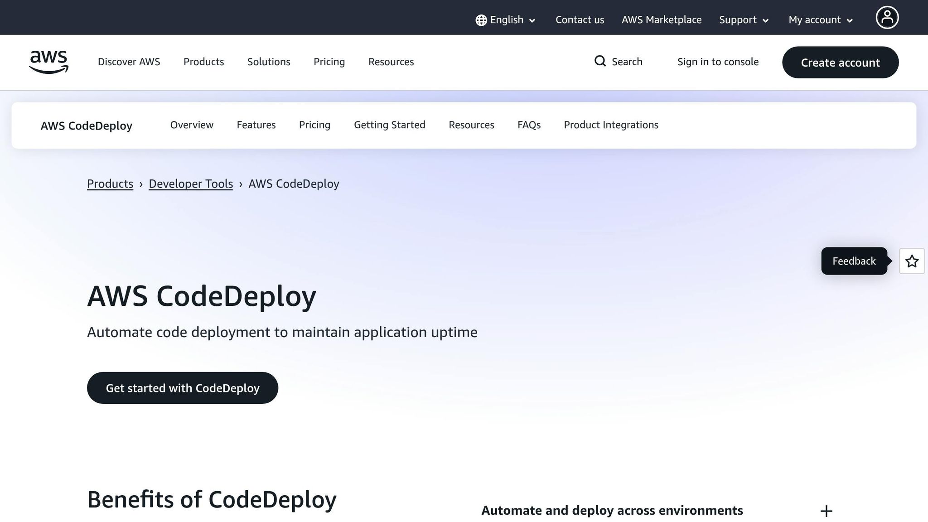Open the Product Integrations tab
The image size is (928, 522).
[x=611, y=125]
